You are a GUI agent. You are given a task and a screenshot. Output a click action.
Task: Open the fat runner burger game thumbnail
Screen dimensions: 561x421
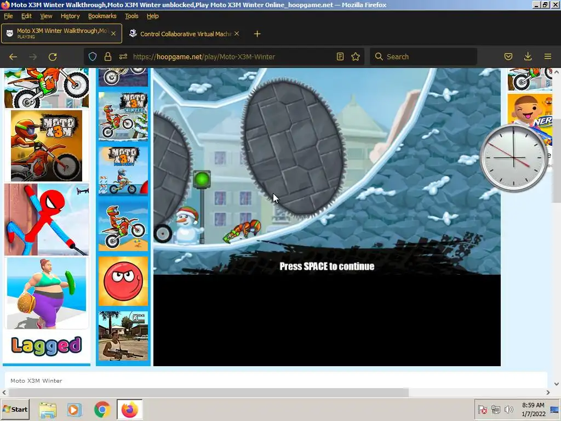click(47, 293)
